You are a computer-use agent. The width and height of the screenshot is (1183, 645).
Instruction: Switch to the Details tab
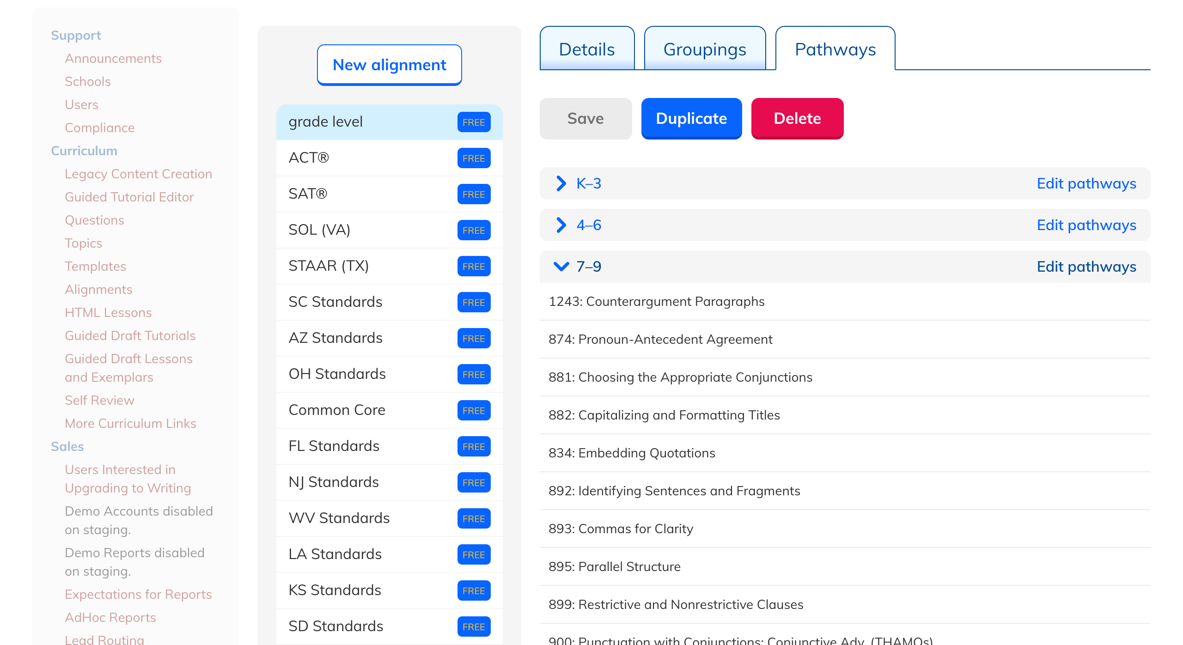(587, 49)
